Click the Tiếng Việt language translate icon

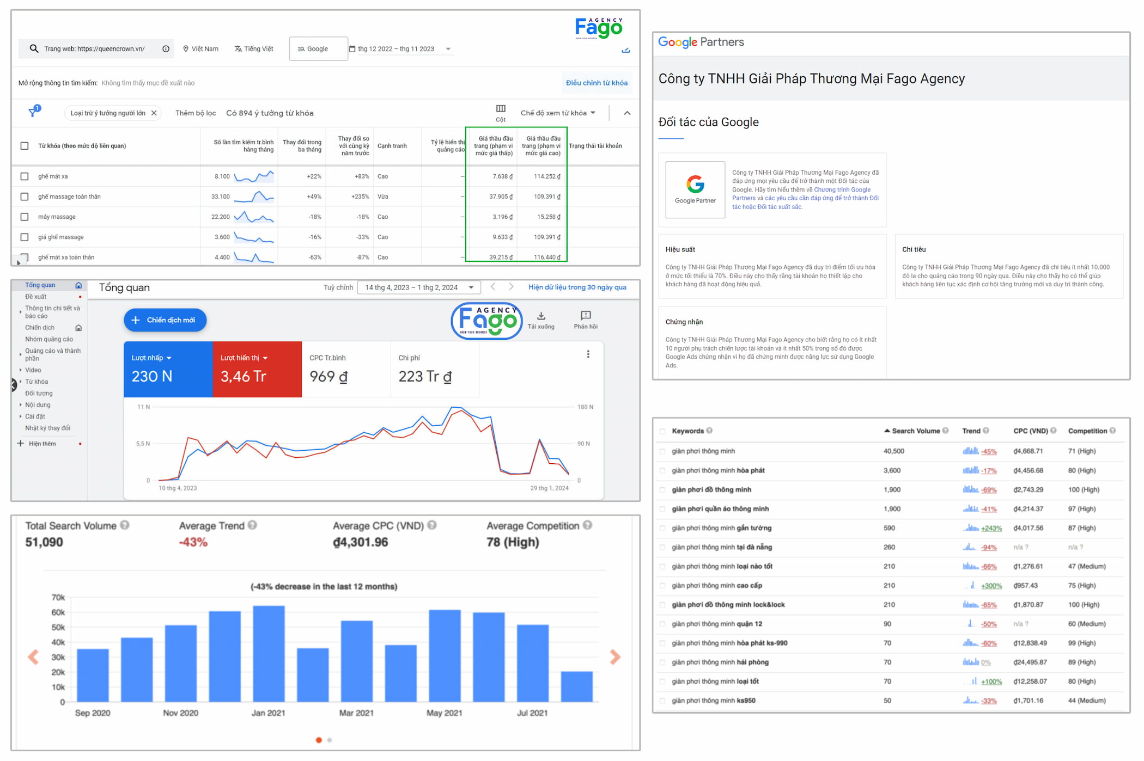(x=238, y=48)
